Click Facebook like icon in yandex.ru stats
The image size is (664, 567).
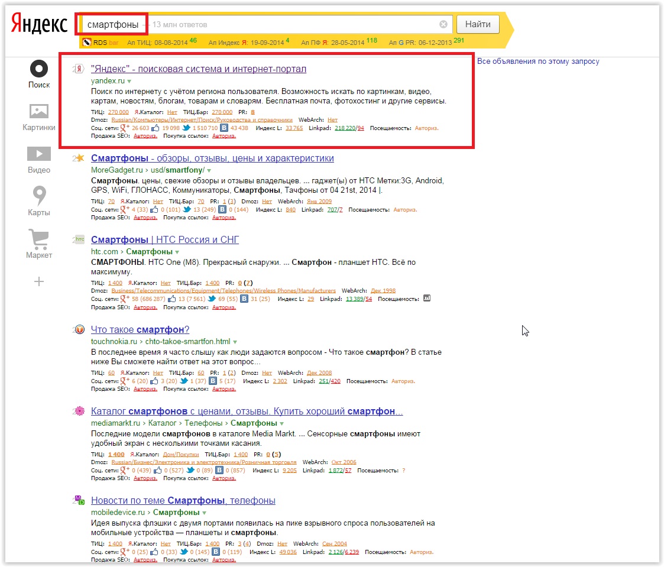point(156,128)
